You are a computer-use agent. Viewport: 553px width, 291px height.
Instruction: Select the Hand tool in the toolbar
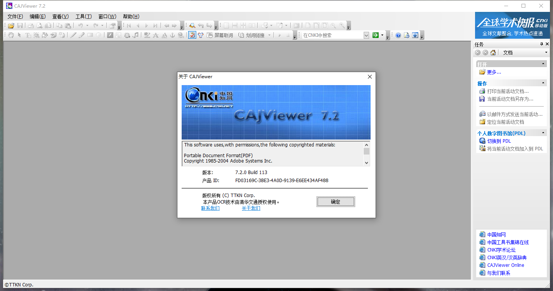click(10, 35)
